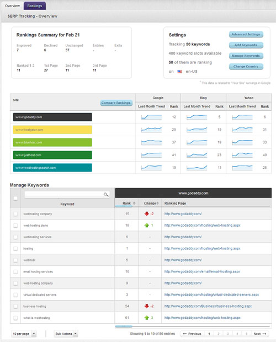Image resolution: width=276 pixels, height=342 pixels.
Task: Open webhostingsearch.com Bing trend sparkline
Action: pyautogui.click(x=197, y=168)
